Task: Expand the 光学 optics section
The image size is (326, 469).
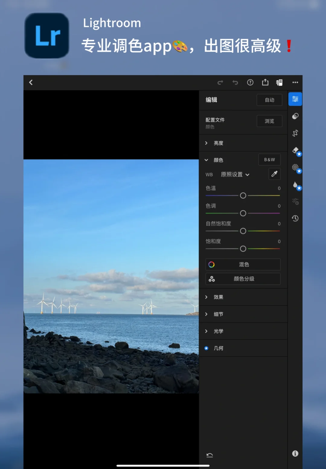Action: pyautogui.click(x=243, y=331)
